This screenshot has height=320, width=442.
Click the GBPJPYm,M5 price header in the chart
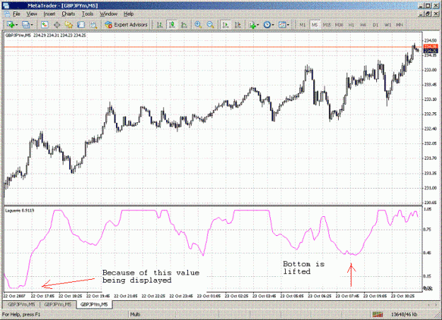click(x=46, y=35)
